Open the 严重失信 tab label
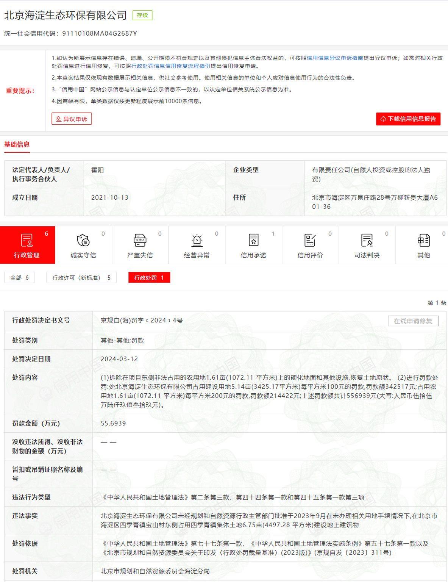 coord(140,255)
